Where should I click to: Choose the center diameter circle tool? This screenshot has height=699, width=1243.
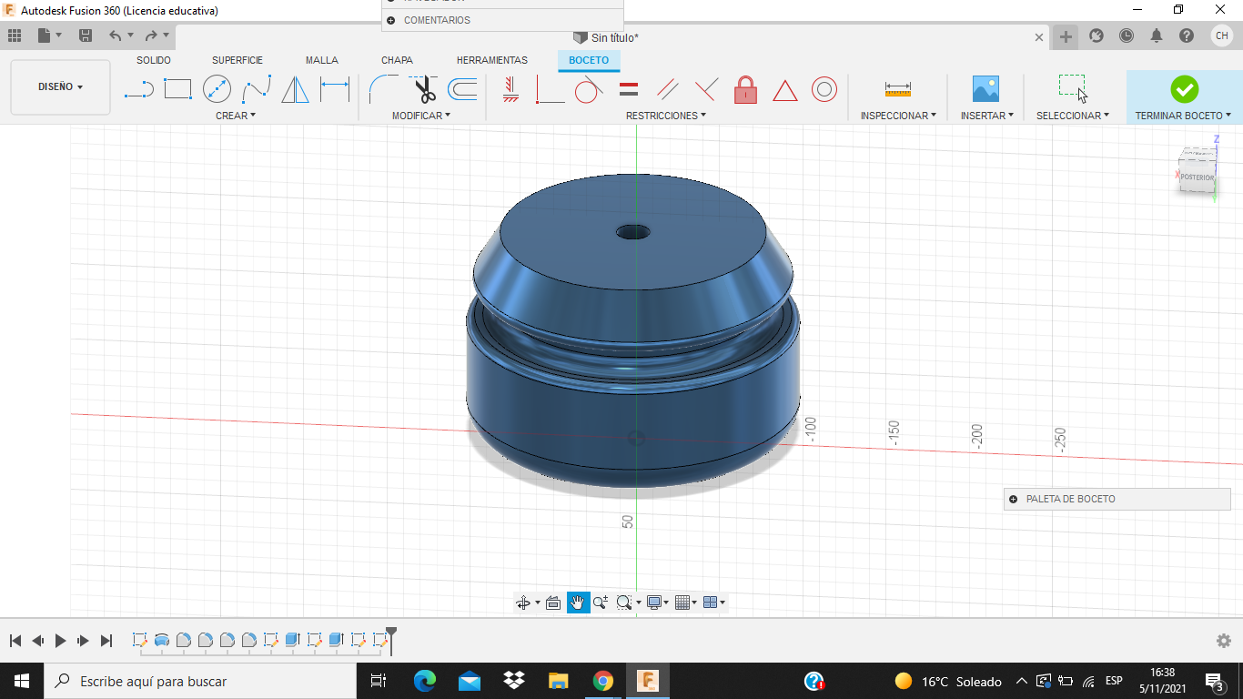(x=217, y=89)
